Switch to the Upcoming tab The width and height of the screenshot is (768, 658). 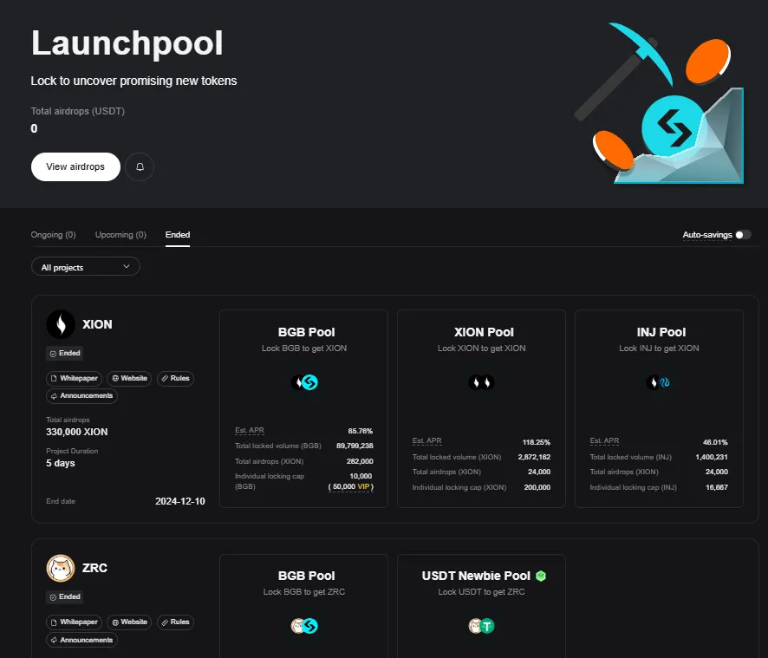pyautogui.click(x=120, y=234)
